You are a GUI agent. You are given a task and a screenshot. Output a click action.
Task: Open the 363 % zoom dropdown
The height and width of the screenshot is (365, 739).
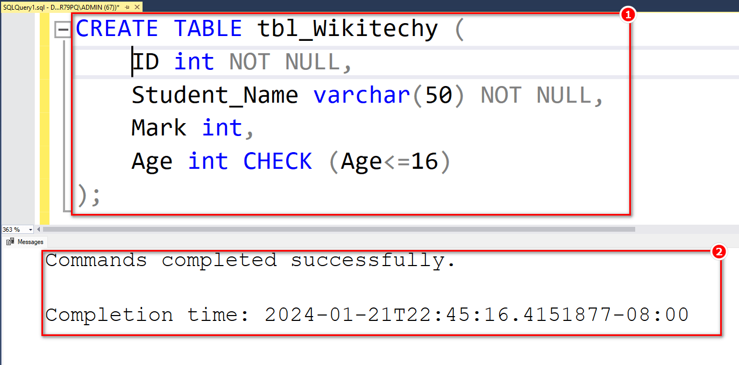click(x=30, y=230)
